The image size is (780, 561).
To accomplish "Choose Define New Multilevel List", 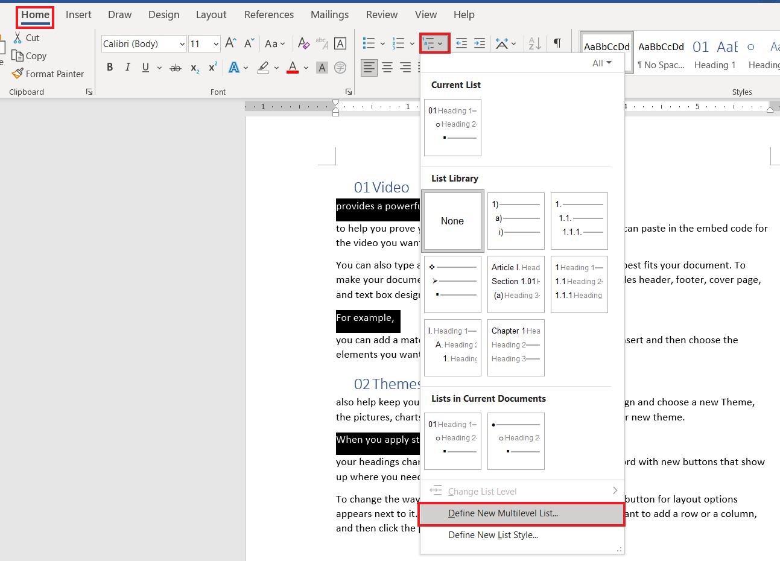I will (x=503, y=513).
